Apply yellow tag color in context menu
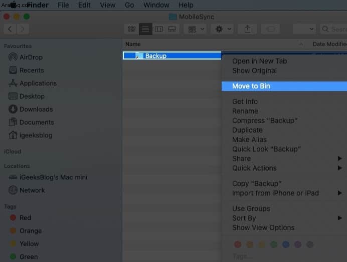The height and width of the screenshot is (262, 347). pyautogui.click(x=262, y=244)
